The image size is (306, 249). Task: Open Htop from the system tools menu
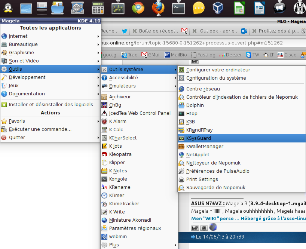tap(242, 114)
